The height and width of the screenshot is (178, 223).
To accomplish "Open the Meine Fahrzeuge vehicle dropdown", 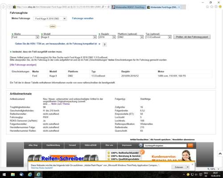I will [50, 19].
